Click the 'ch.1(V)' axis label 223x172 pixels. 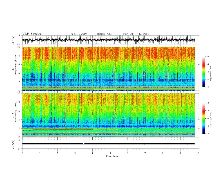coord(14,40)
